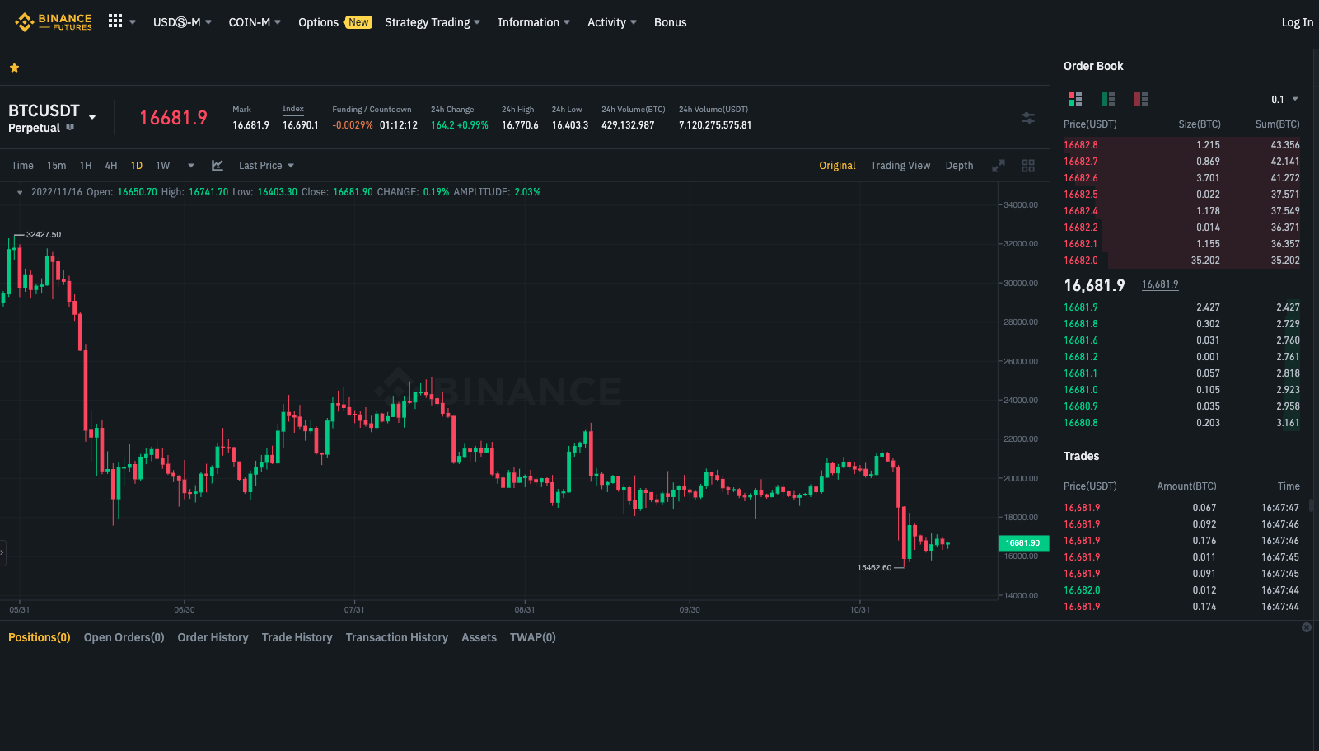Viewport: 1319px width, 751px height.
Task: Open chart indicators via the chart icon
Action: 217,166
